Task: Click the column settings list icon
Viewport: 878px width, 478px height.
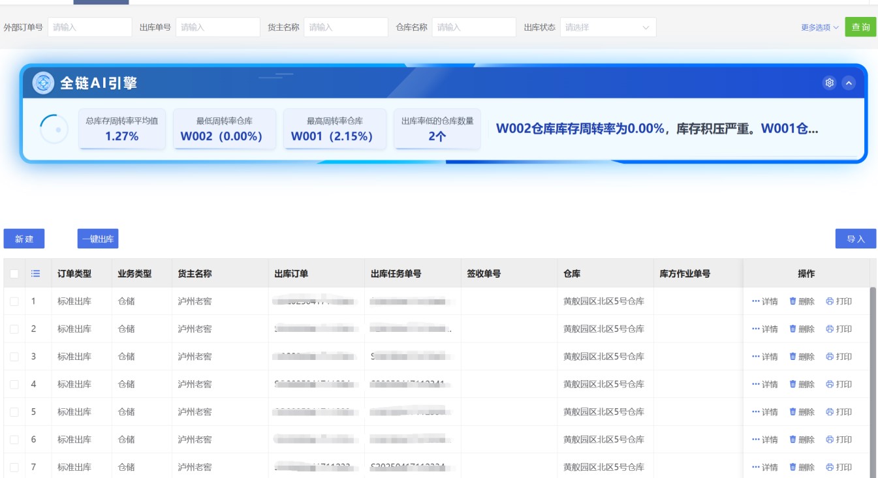Action: [x=36, y=274]
